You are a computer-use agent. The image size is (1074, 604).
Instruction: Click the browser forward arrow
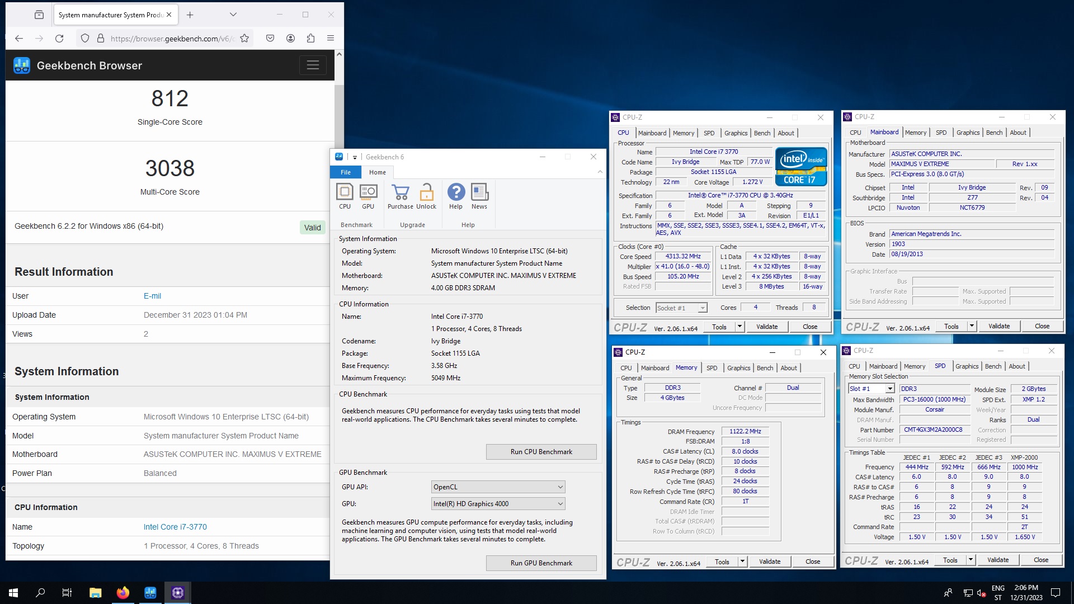[39, 38]
